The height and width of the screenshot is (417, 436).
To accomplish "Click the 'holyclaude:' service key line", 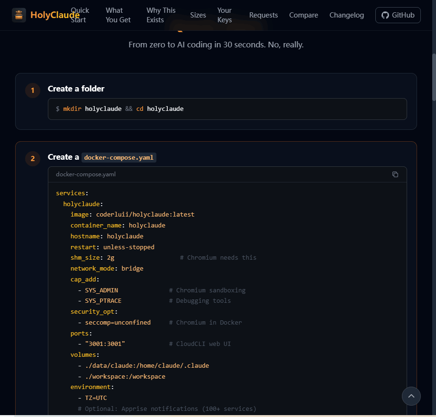I will coord(83,204).
